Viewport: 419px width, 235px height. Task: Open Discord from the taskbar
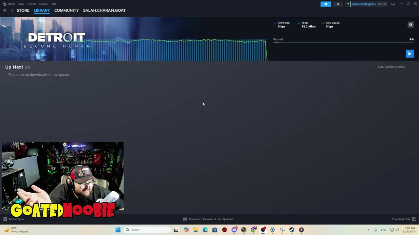click(x=234, y=230)
